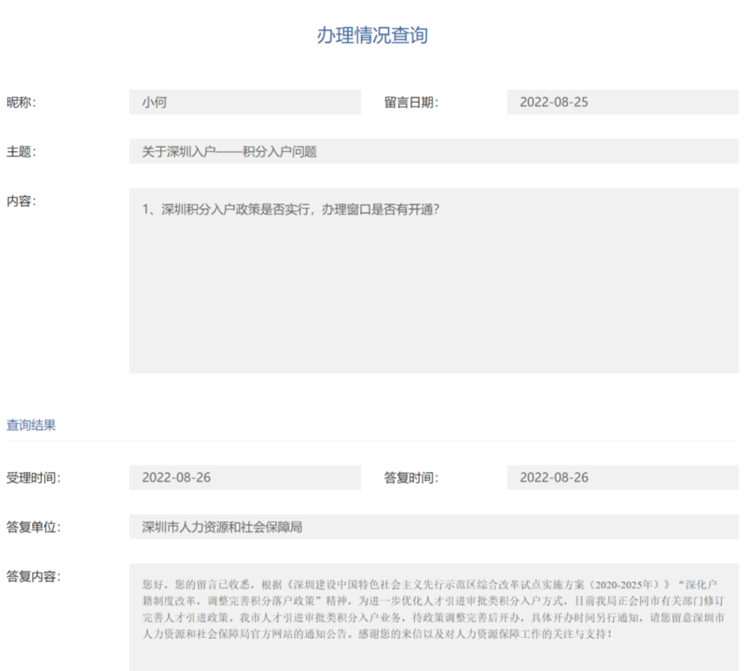Viewport: 748px width, 671px height.
Task: Click the 昵称 label
Action: click(x=21, y=103)
